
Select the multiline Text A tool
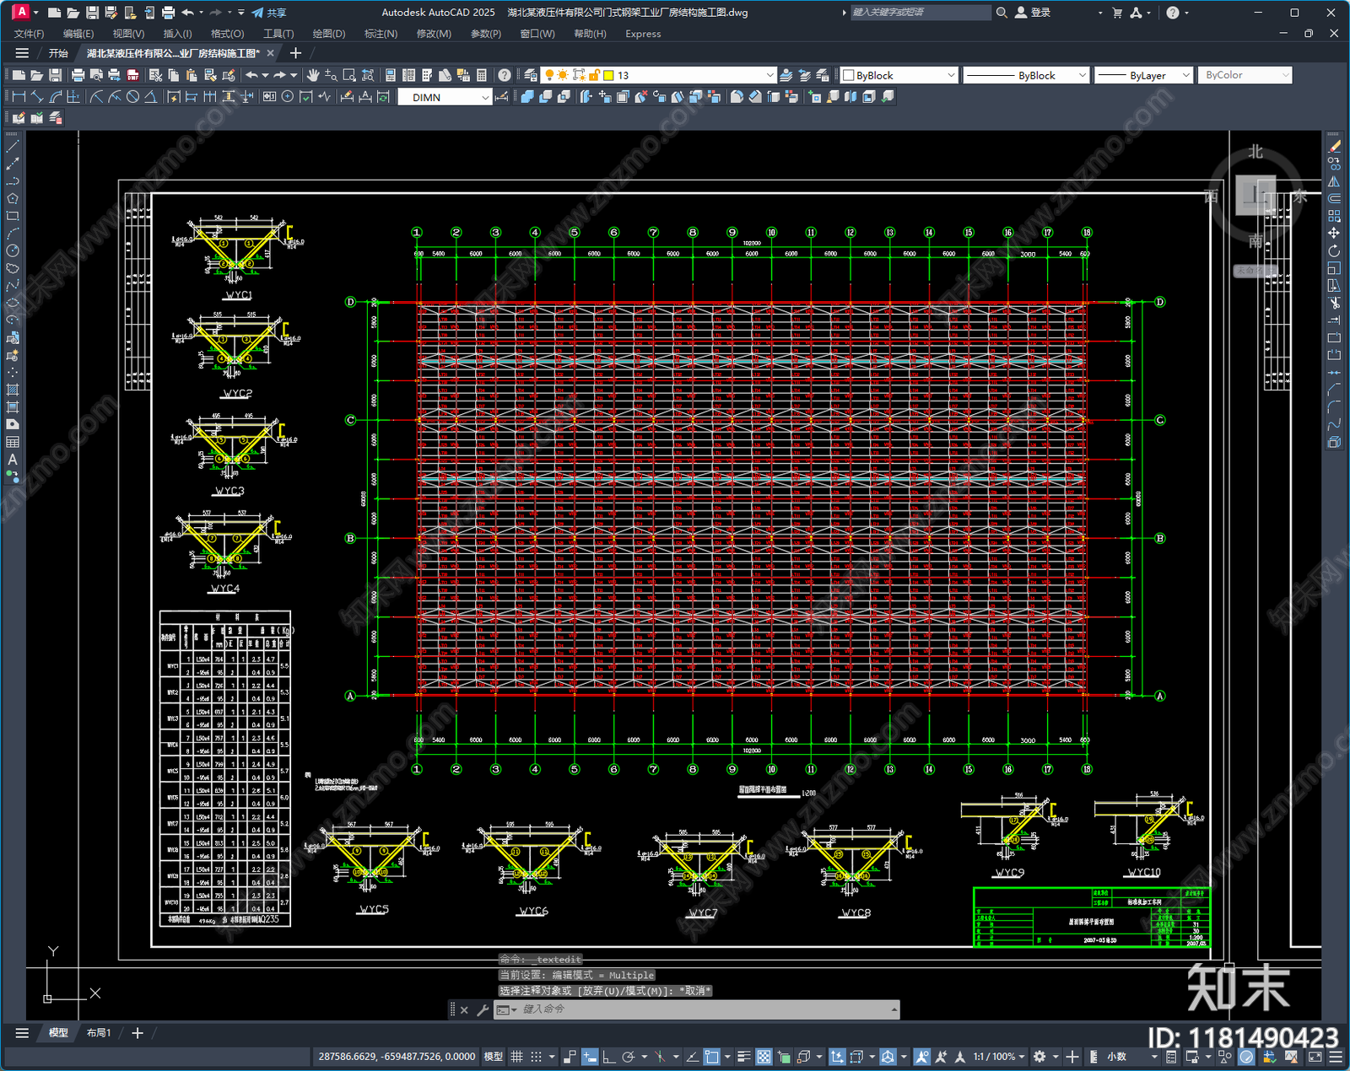[13, 460]
